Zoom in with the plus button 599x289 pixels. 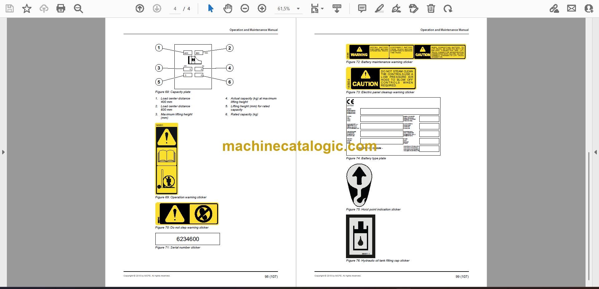[262, 9]
